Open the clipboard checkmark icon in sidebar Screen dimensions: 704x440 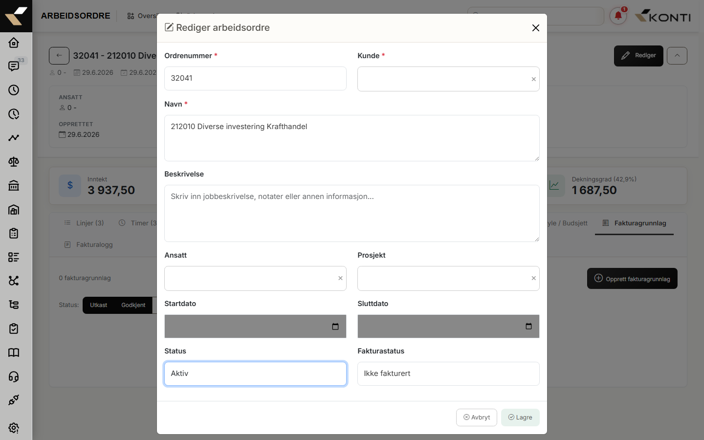[14, 329]
